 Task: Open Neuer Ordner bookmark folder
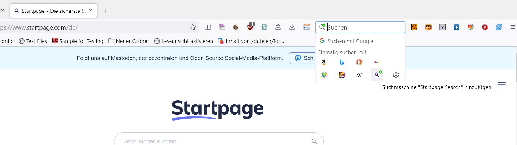click(x=129, y=41)
